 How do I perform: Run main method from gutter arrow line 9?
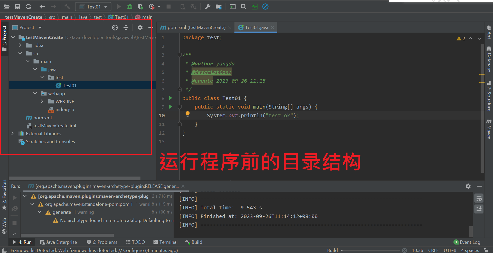pos(170,106)
